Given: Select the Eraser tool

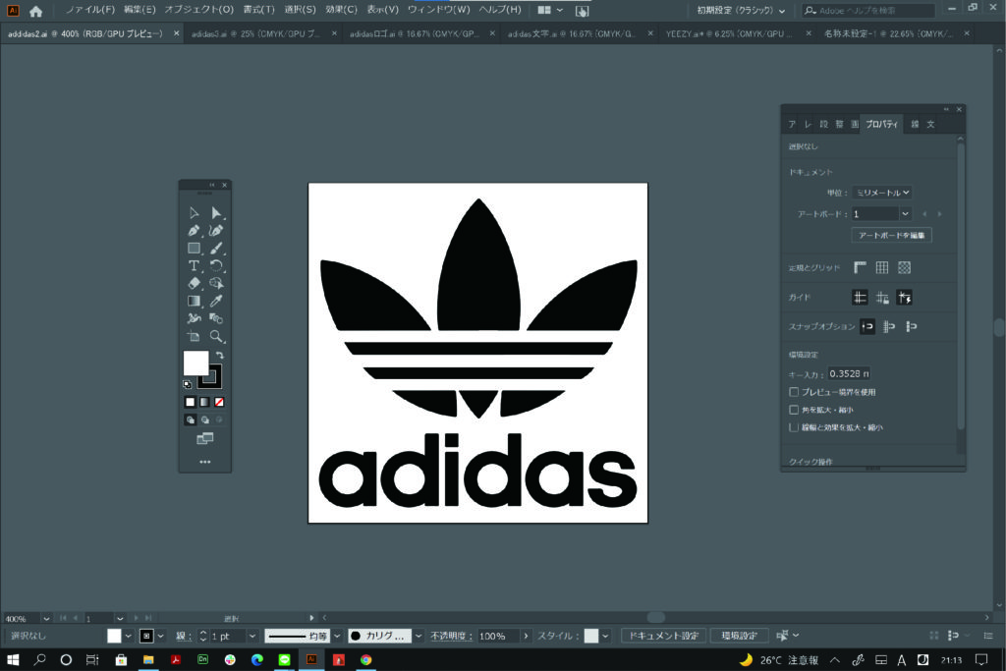Looking at the screenshot, I should (x=194, y=283).
